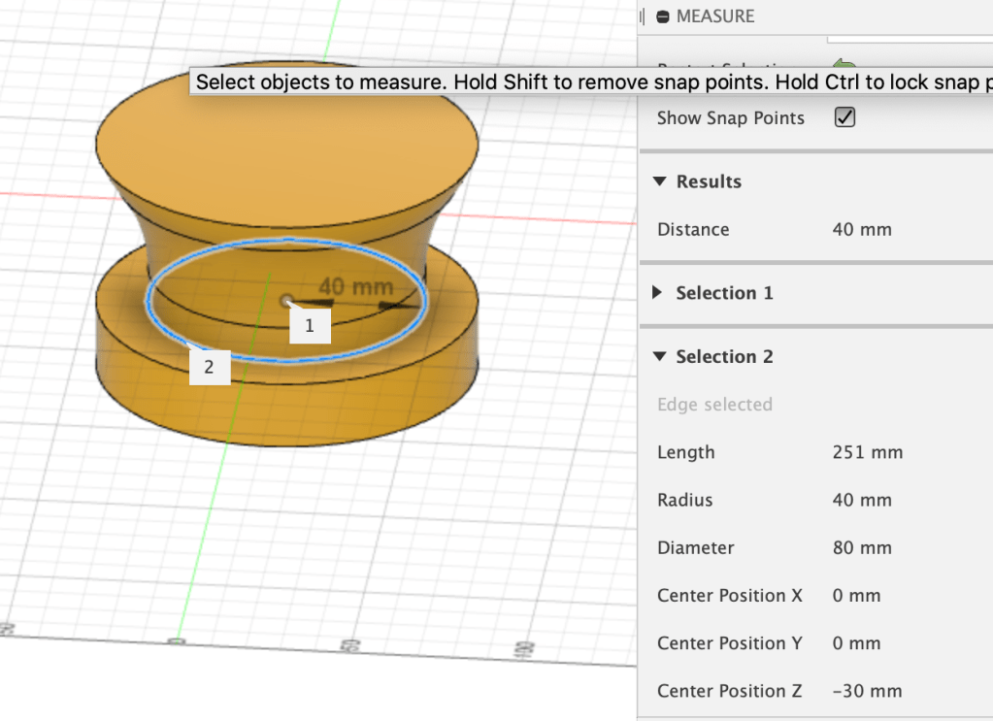Click the Distance value in Results
The image size is (993, 721).
861,230
